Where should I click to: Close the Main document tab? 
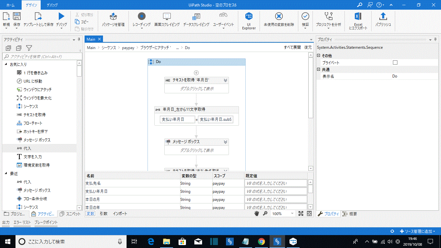click(99, 39)
